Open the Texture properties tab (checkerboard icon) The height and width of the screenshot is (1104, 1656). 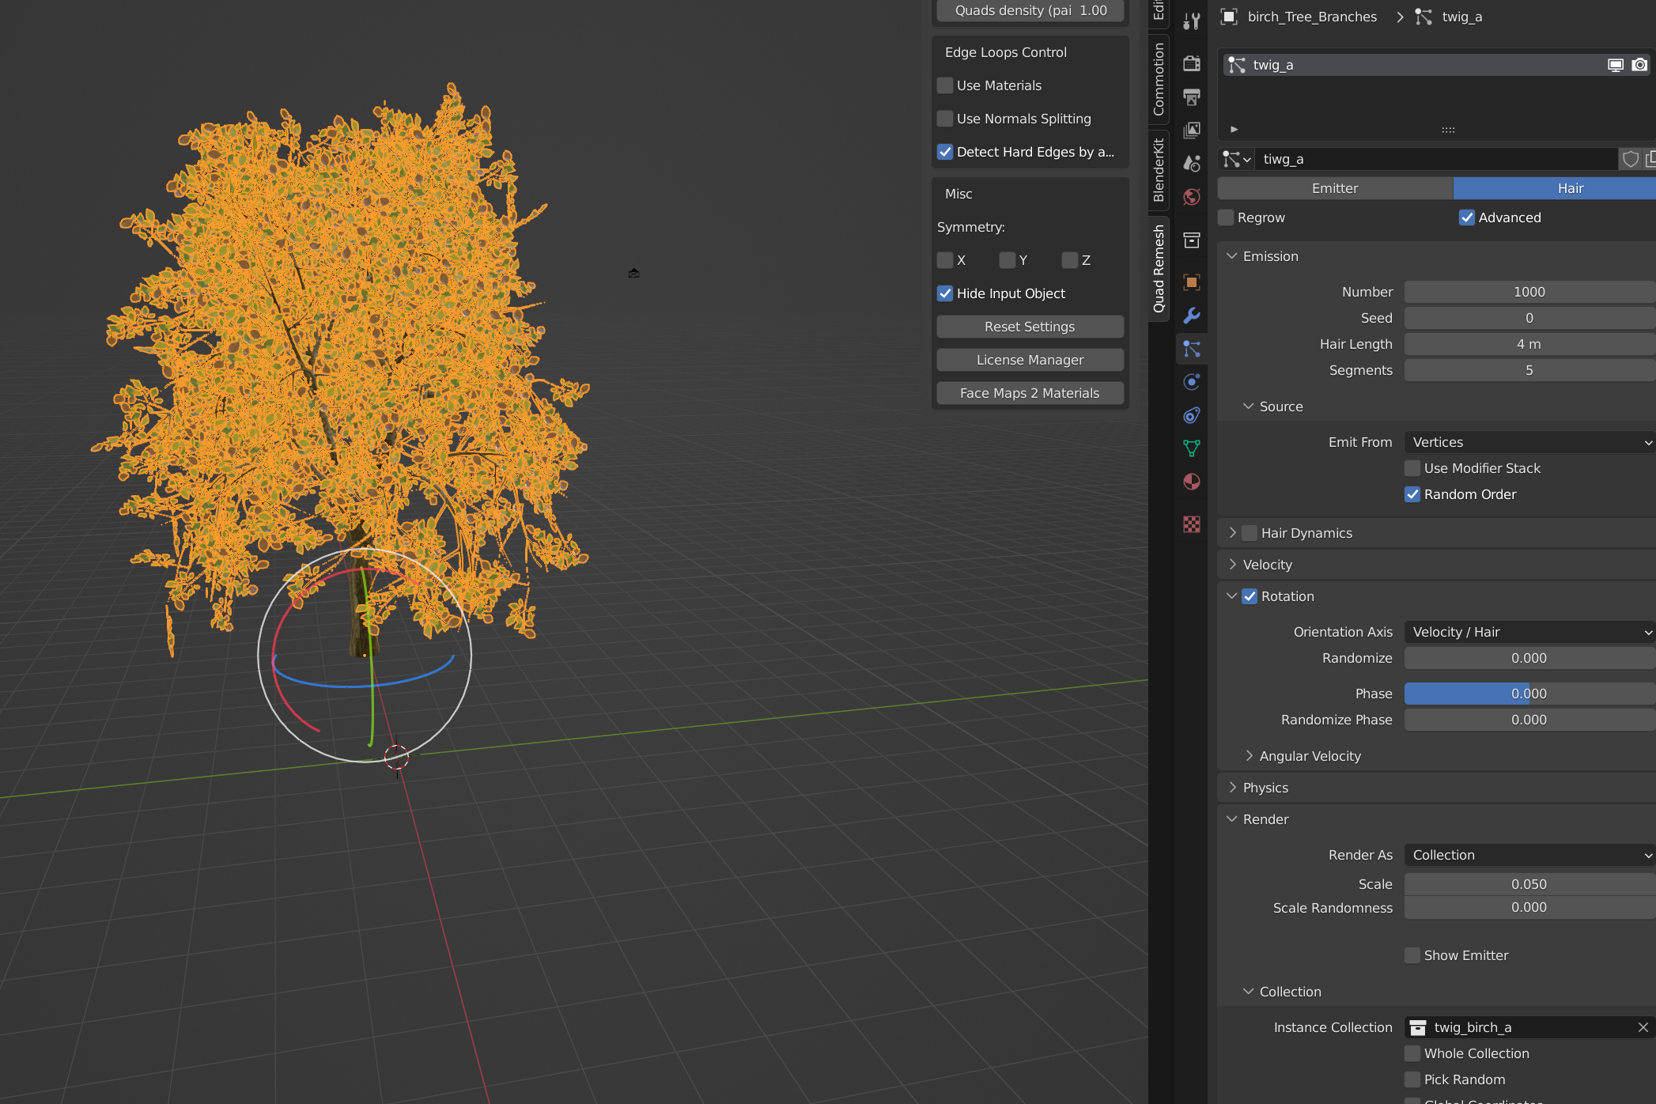click(1192, 524)
